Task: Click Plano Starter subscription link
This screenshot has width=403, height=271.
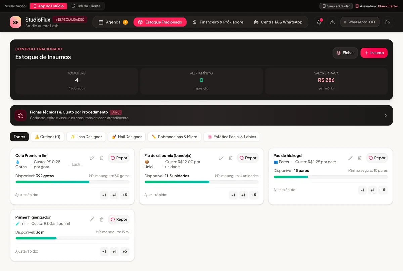Action: [388, 6]
